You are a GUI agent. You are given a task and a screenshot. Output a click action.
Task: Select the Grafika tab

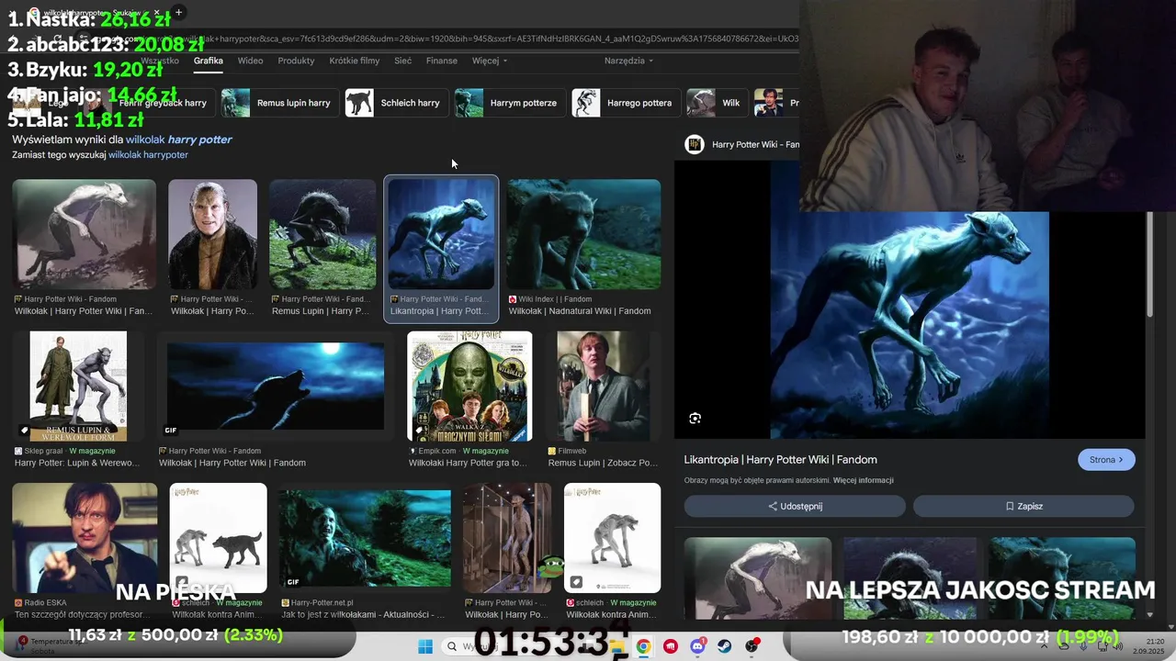[209, 61]
